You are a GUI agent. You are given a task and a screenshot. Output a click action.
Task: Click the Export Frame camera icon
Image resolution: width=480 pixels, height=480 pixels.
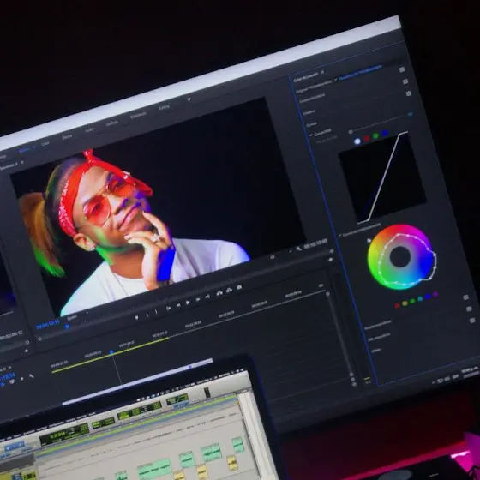(x=239, y=287)
